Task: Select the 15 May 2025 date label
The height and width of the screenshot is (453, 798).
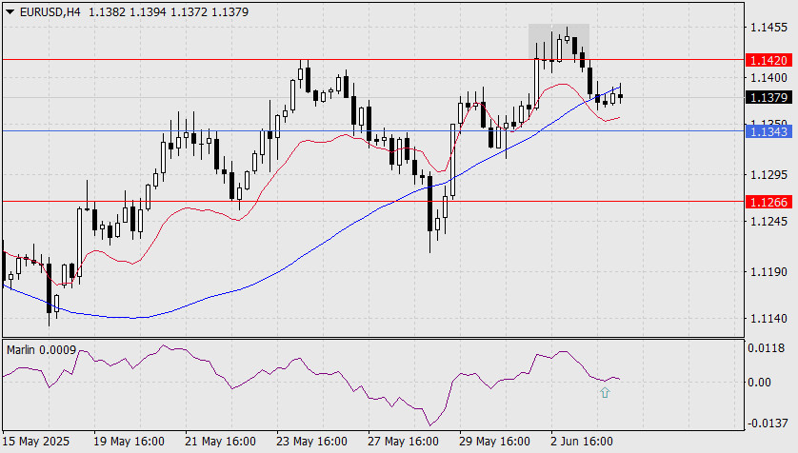Action: pos(35,441)
